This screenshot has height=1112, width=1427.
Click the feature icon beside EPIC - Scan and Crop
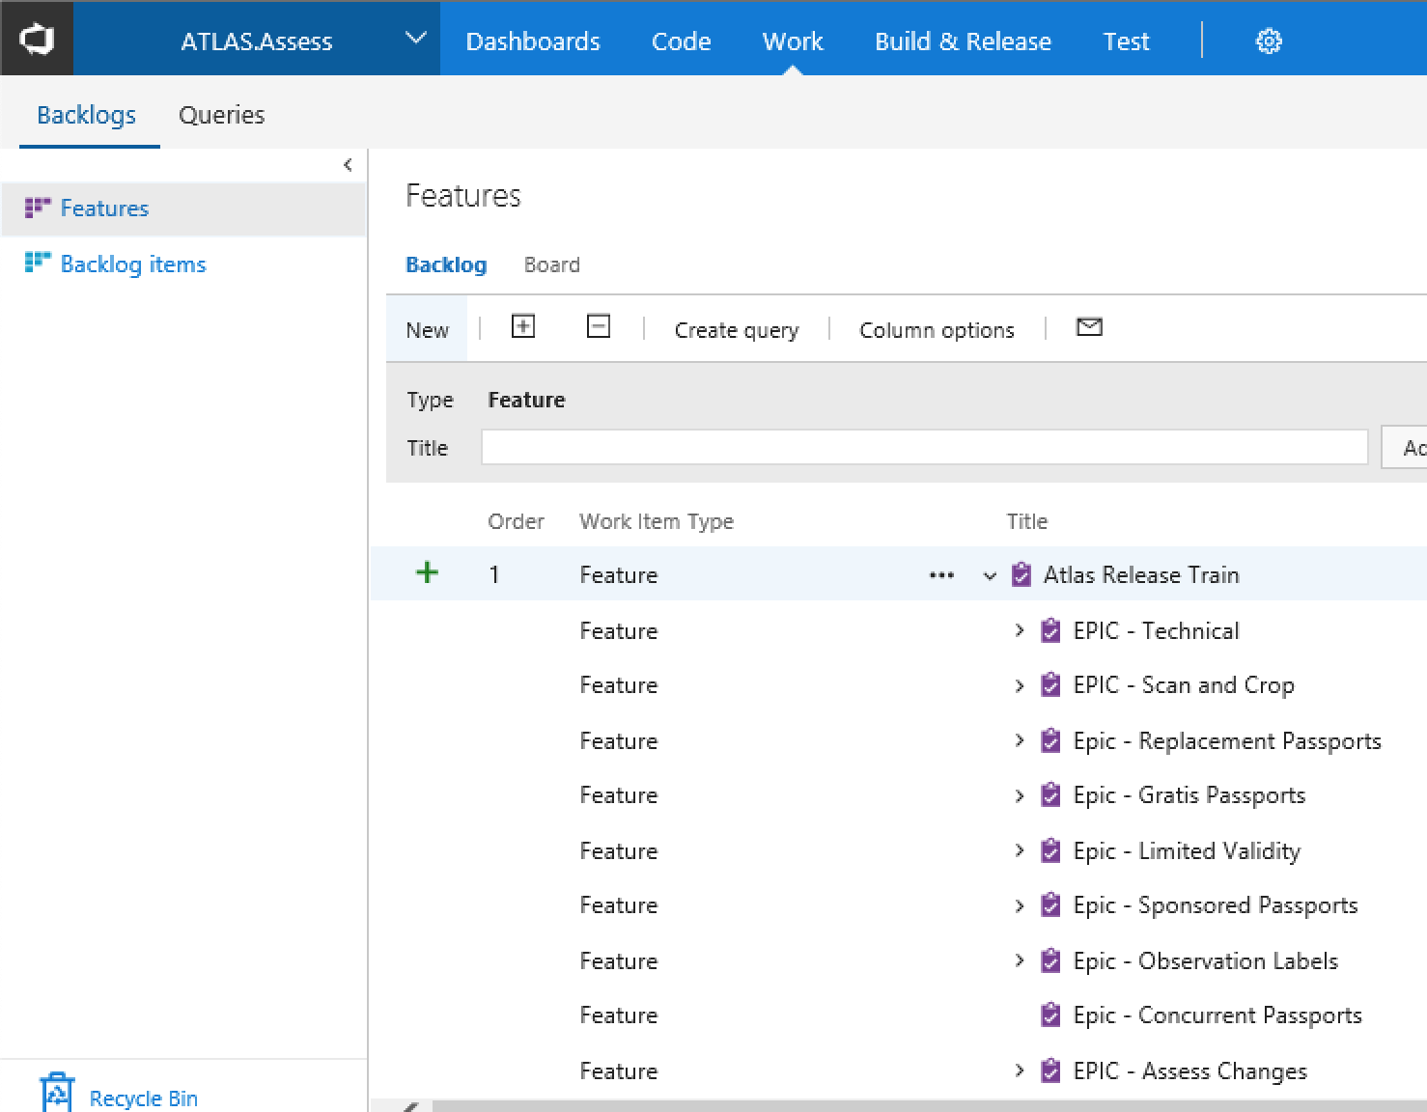point(1051,684)
